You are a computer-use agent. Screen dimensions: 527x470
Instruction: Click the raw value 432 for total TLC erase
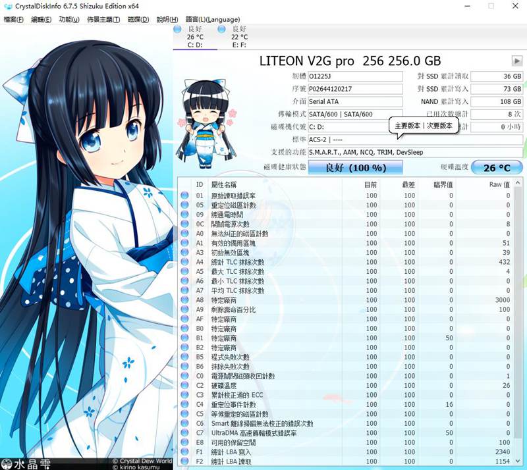pos(504,262)
